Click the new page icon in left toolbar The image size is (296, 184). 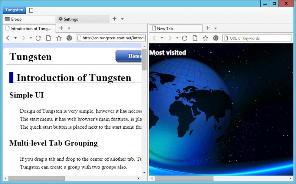click(x=49, y=38)
